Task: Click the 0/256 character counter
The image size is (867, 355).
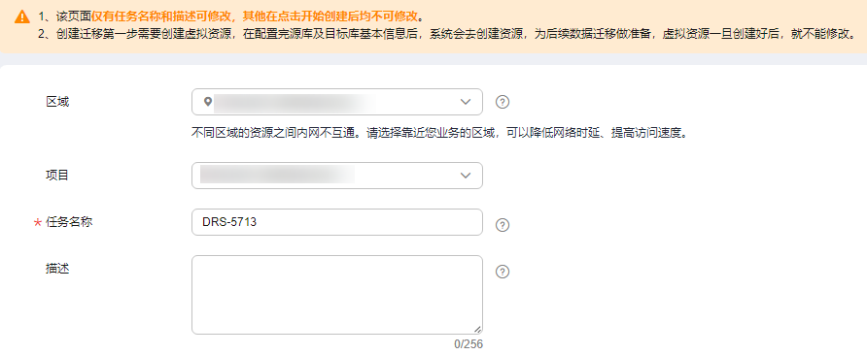Action: pos(468,344)
